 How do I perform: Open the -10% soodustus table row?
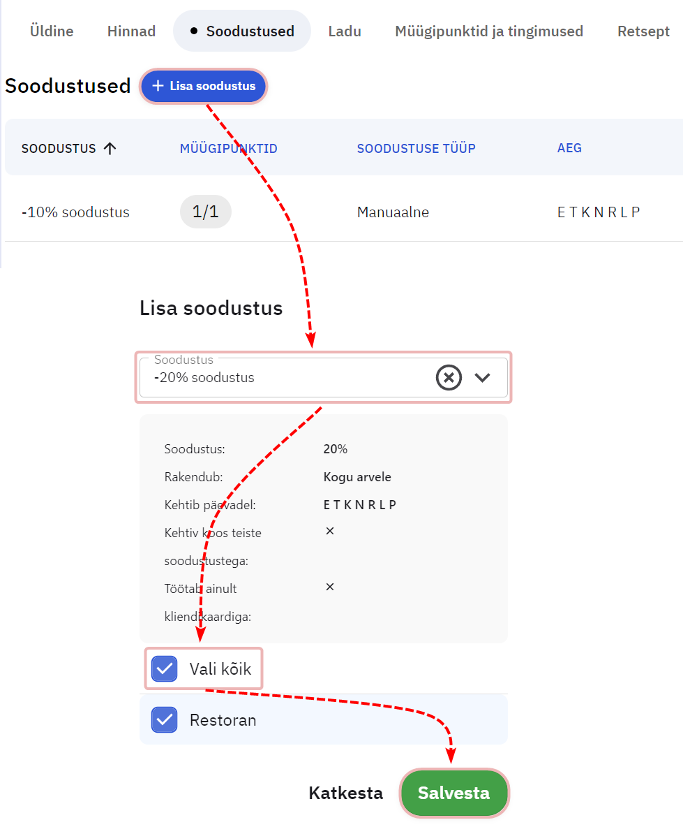(75, 212)
